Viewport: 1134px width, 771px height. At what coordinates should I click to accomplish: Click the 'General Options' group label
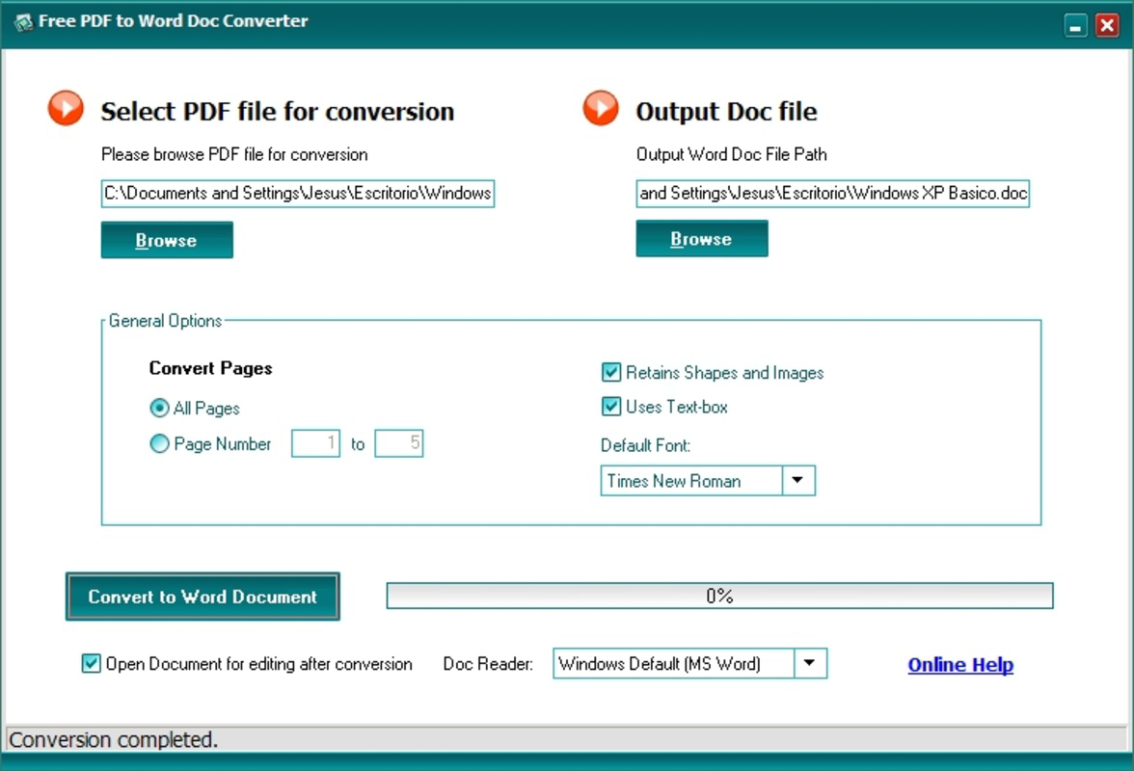pos(165,321)
